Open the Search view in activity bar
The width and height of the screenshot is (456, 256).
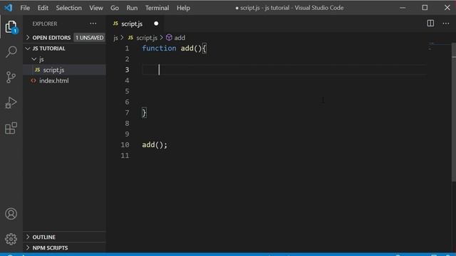pos(11,52)
